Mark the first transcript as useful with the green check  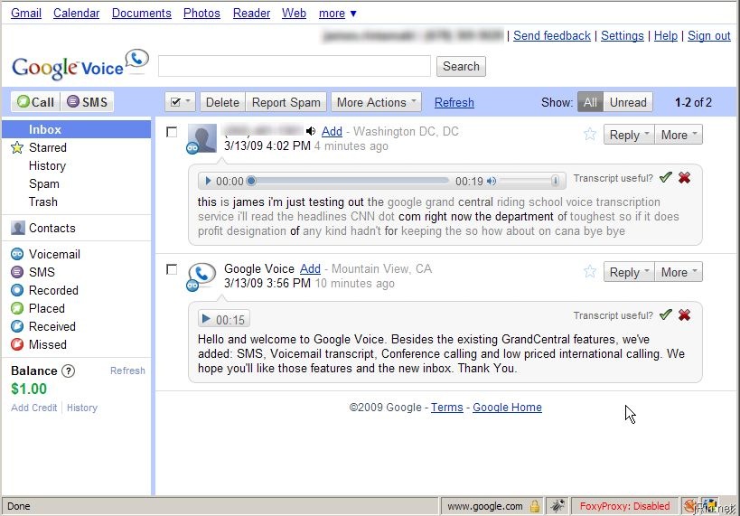coord(666,177)
